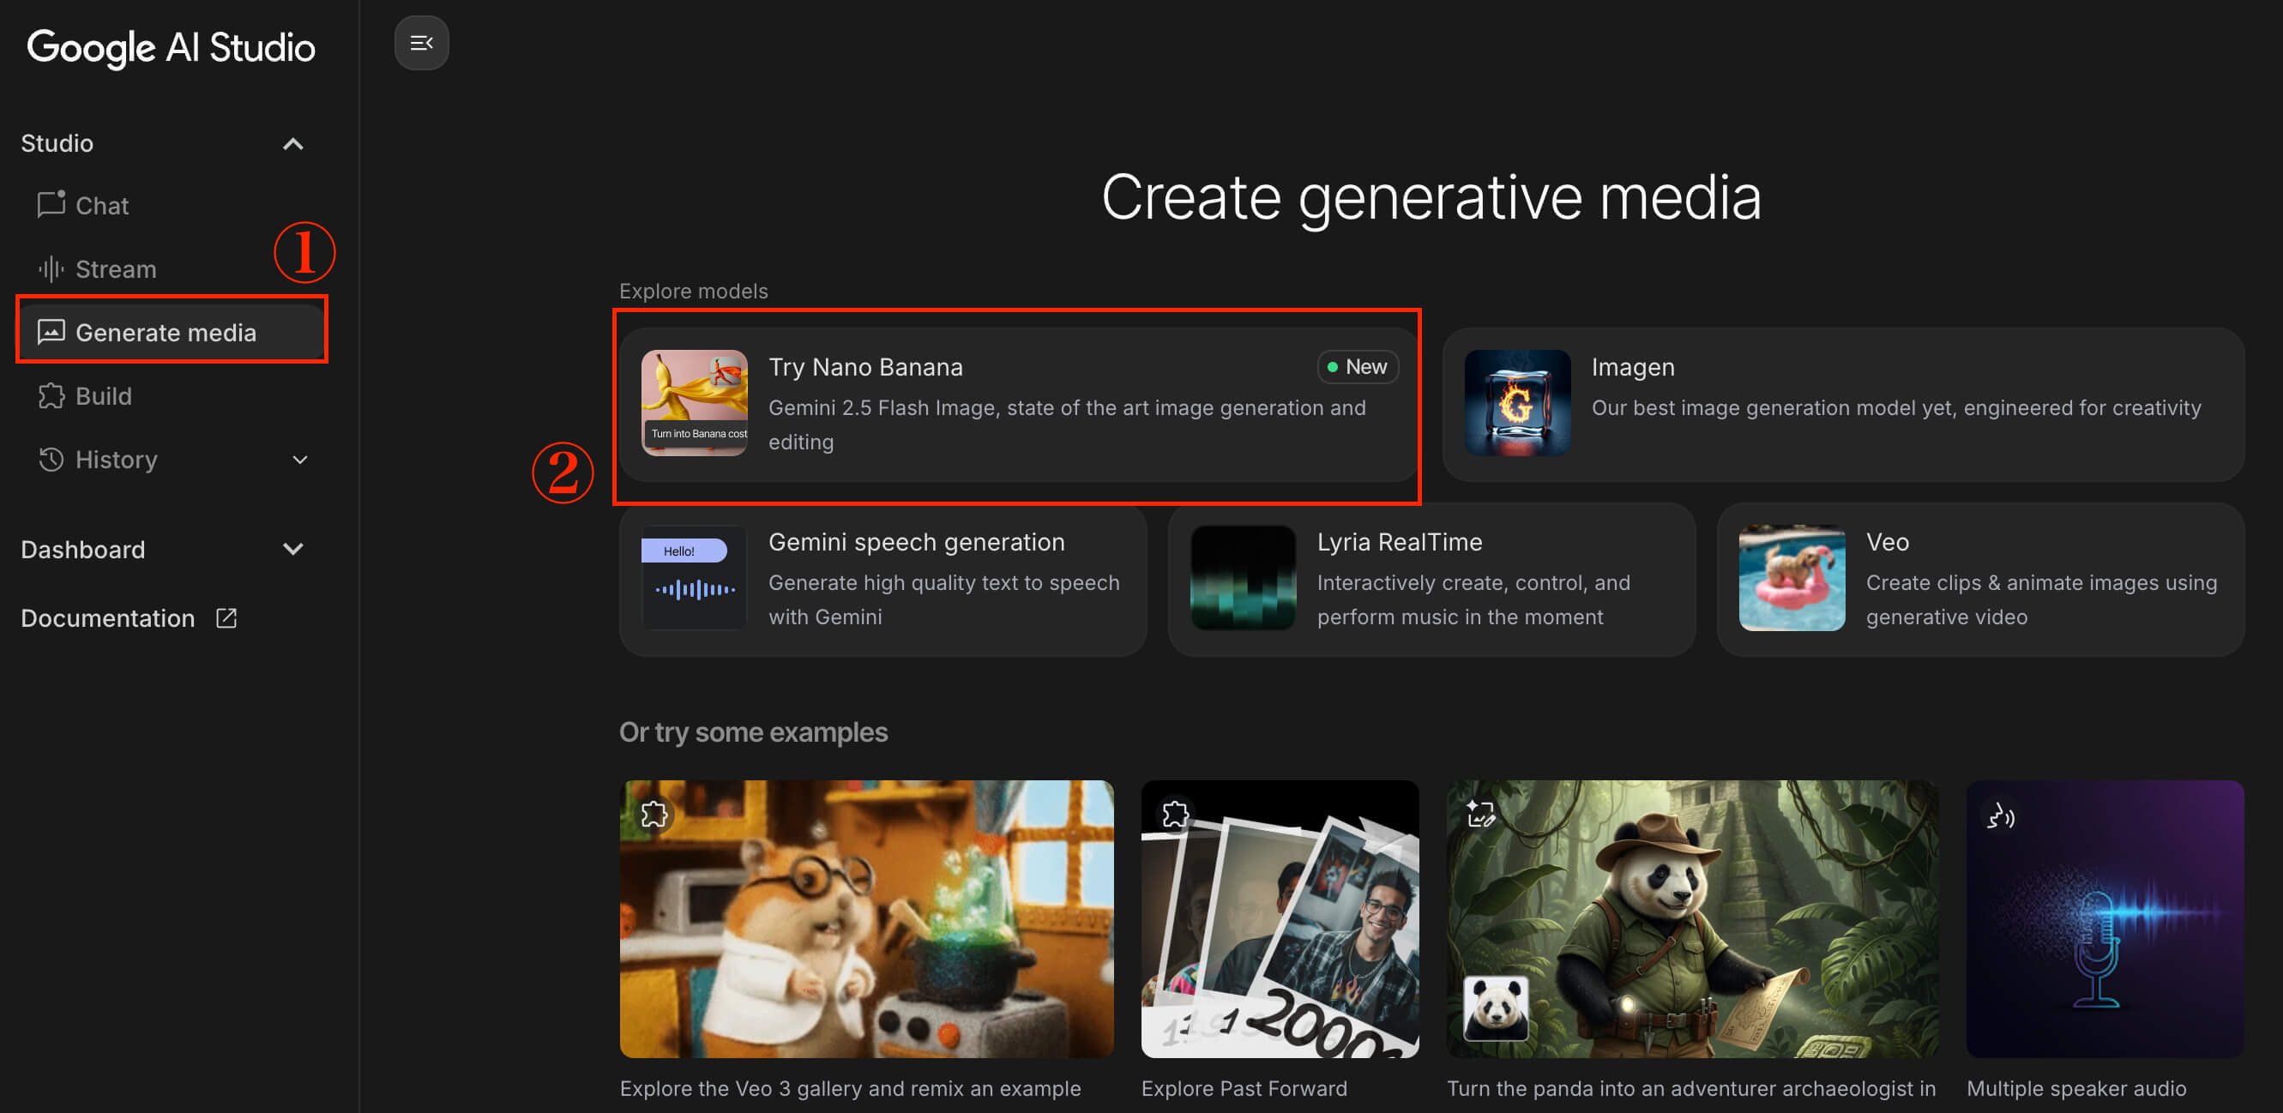The height and width of the screenshot is (1113, 2283).
Task: Expand the History submenu chevron
Action: click(x=299, y=459)
